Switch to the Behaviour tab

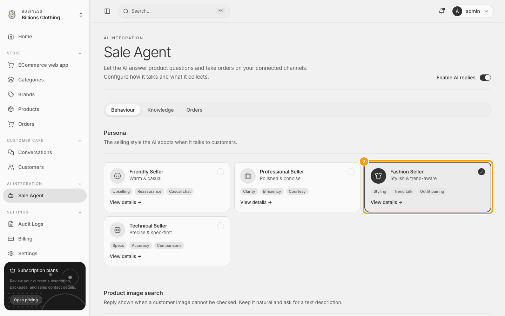[123, 110]
